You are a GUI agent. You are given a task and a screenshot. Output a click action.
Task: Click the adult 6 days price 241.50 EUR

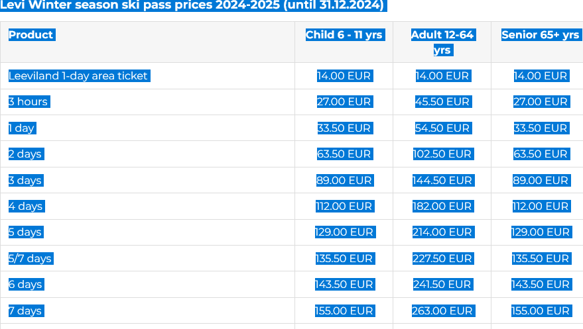[x=443, y=285]
